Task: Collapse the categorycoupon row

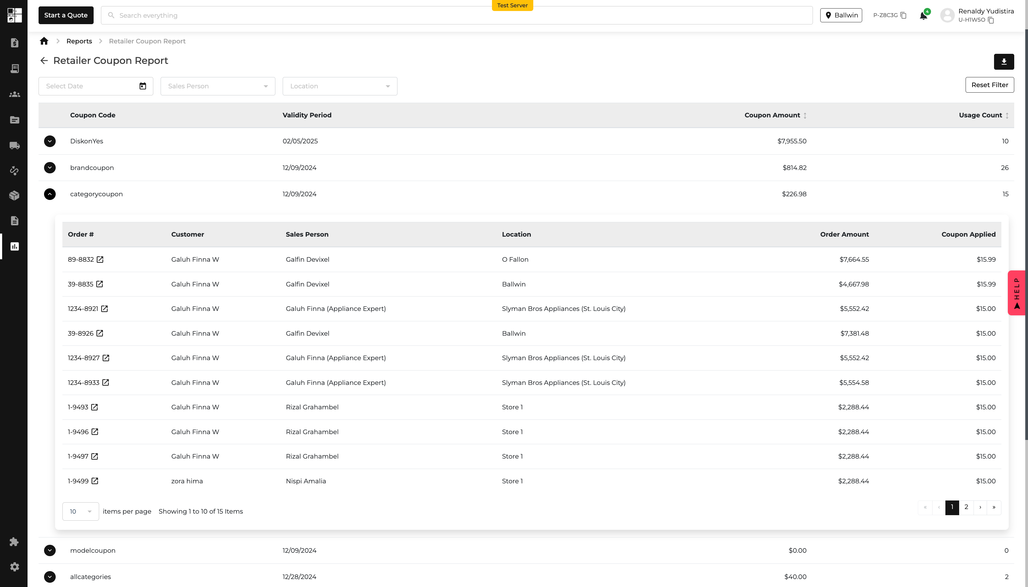Action: [50, 194]
